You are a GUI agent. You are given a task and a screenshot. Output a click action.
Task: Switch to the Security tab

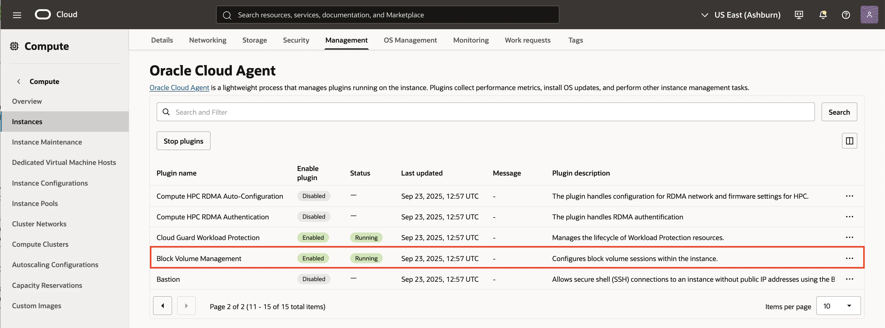click(296, 40)
